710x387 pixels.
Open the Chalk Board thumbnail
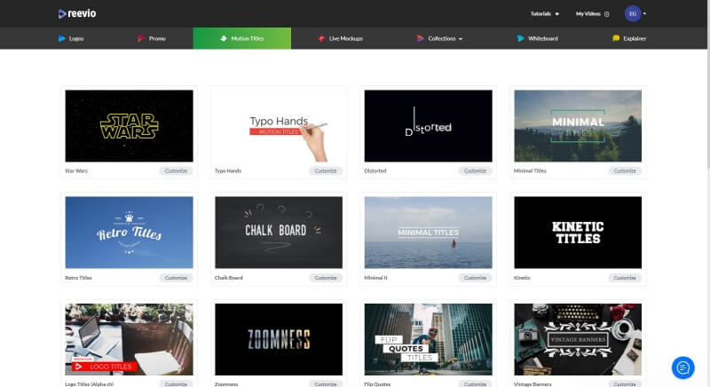(x=279, y=233)
